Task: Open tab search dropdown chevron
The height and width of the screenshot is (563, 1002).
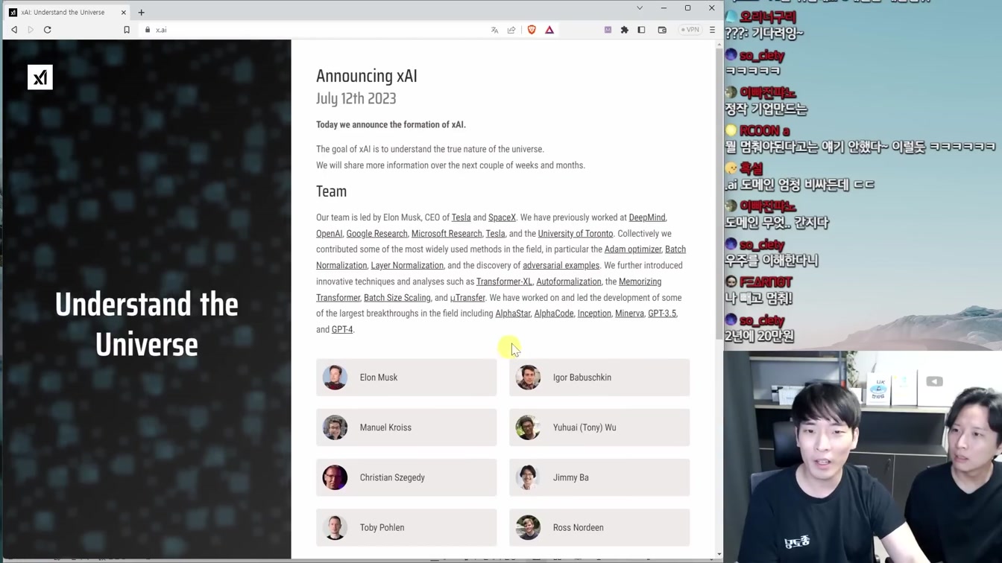Action: [x=640, y=8]
